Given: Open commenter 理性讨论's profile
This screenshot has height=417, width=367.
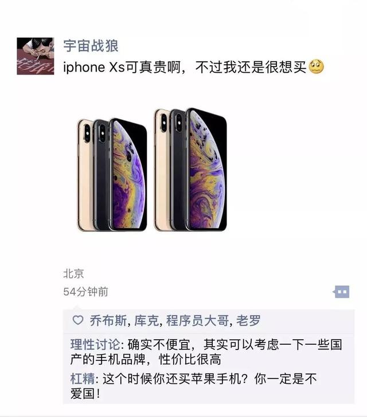Looking at the screenshot, I should 95,345.
